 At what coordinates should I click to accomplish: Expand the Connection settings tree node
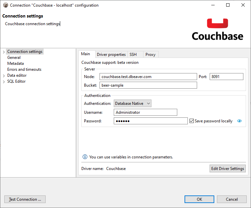point(4,52)
